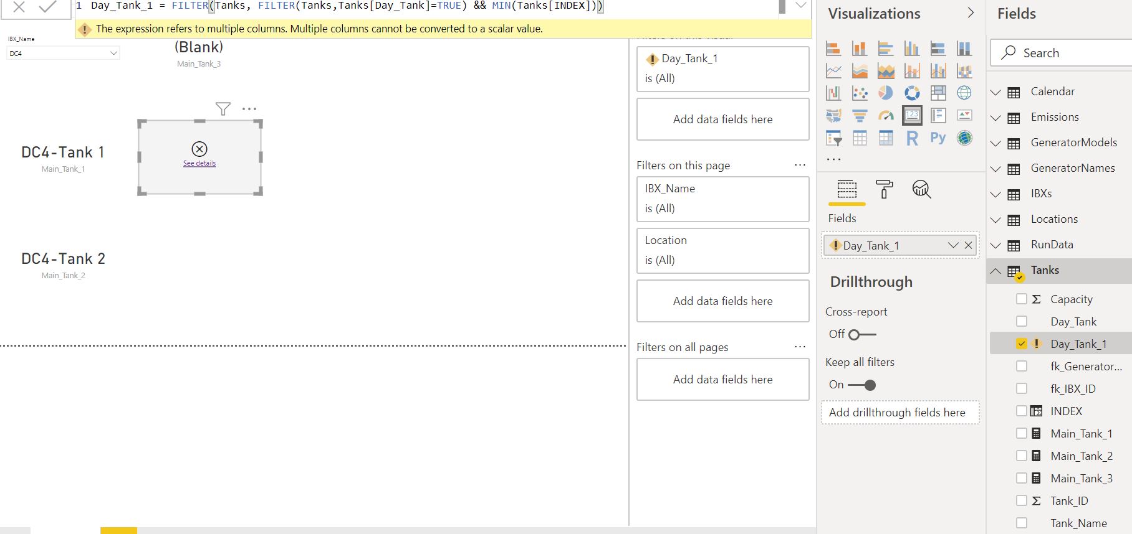
Task: Turn off the Keep all filters toggle
Action: pos(862,385)
